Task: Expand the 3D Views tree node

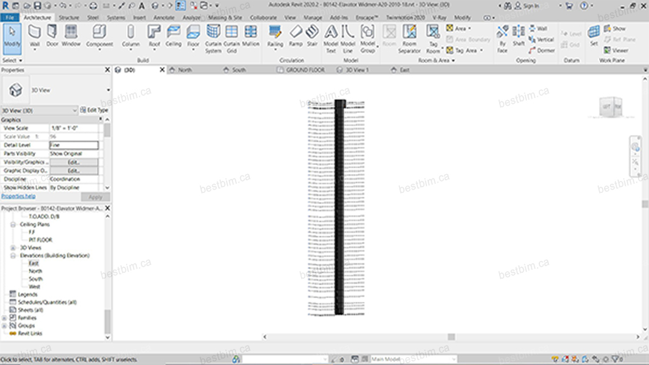Action: [13, 247]
